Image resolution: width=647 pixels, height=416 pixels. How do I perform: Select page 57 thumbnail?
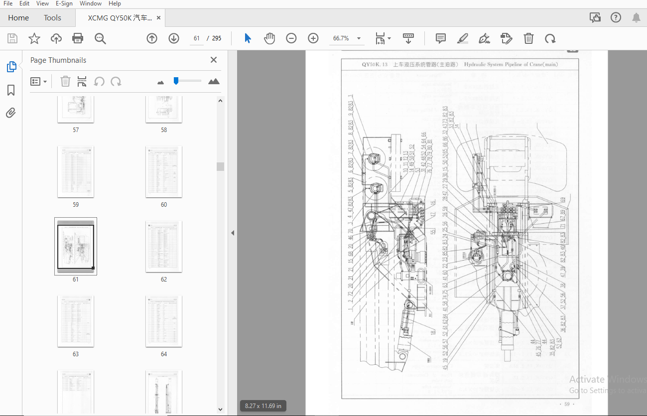(x=76, y=110)
